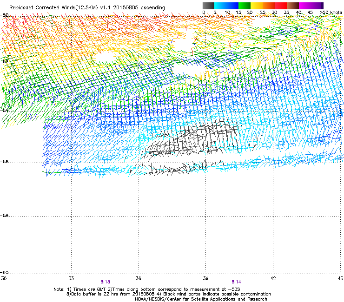Click longitude axis label 45

[x=340, y=278]
